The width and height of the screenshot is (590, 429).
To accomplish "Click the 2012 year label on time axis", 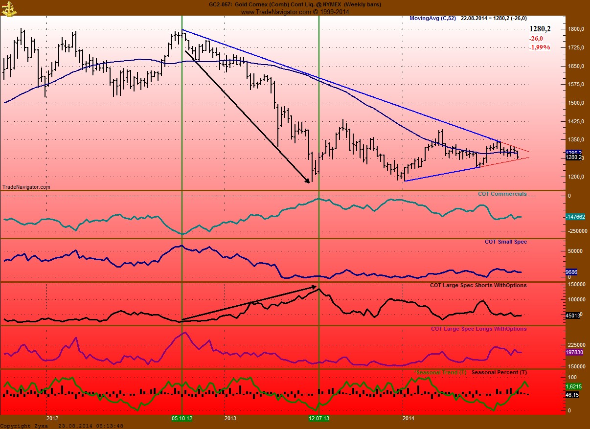I will [52, 419].
